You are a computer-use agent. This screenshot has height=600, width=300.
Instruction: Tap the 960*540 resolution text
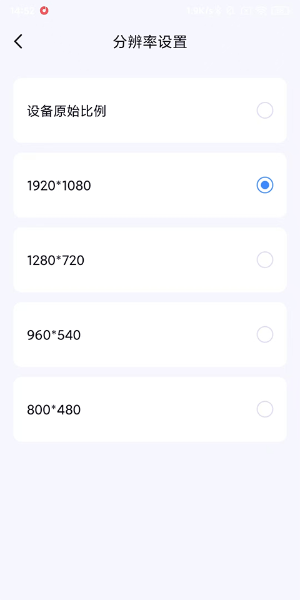tap(54, 335)
